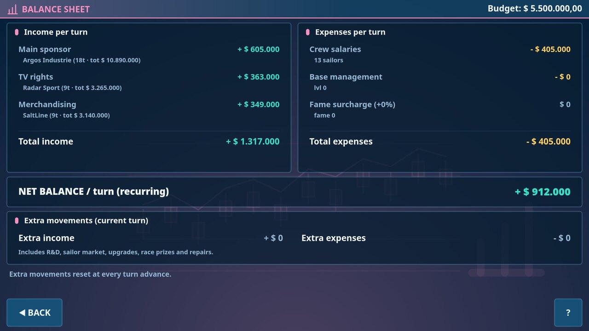
Task: Click the Includes R&D, sailor market note
Action: 115,252
